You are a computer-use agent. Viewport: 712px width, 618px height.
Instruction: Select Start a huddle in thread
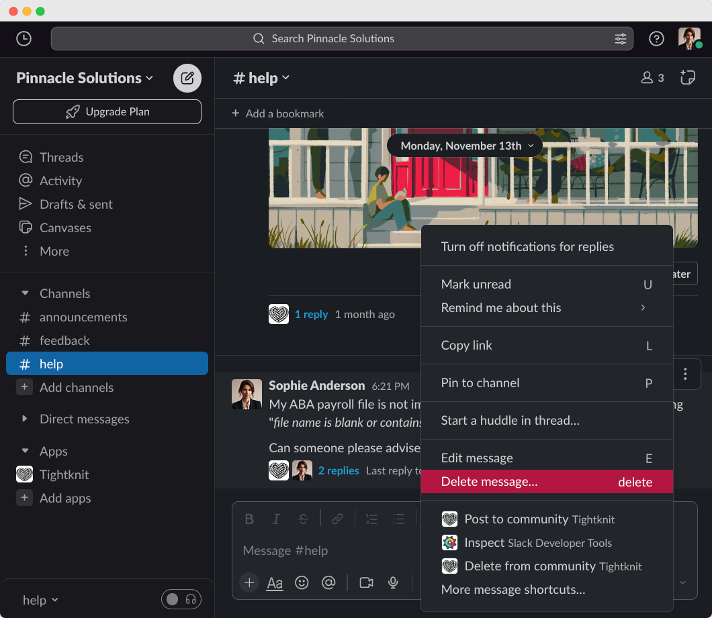(547, 421)
